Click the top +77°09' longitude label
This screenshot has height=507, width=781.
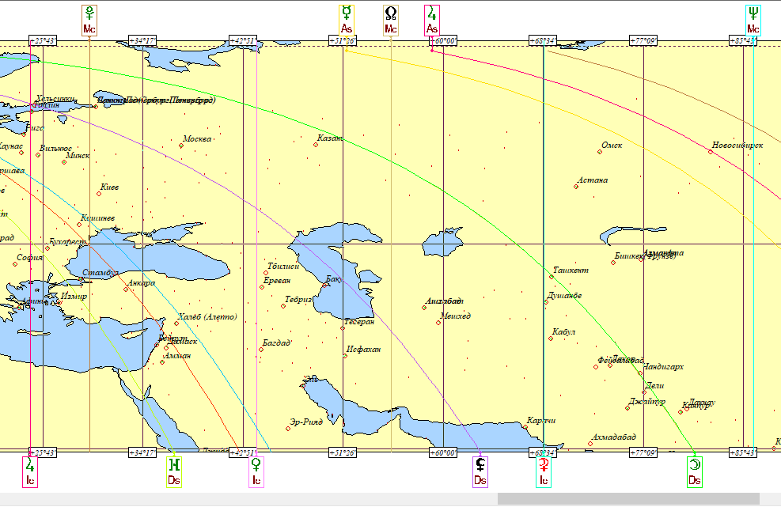(643, 41)
